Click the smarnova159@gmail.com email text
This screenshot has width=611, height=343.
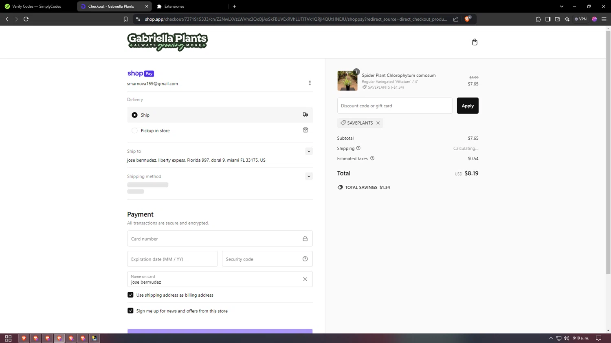tap(152, 84)
